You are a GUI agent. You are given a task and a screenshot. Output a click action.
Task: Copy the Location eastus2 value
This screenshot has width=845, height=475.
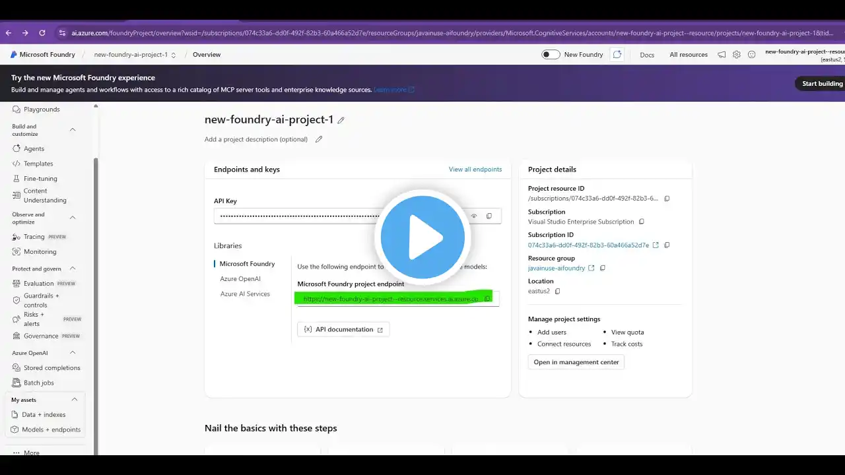558,292
